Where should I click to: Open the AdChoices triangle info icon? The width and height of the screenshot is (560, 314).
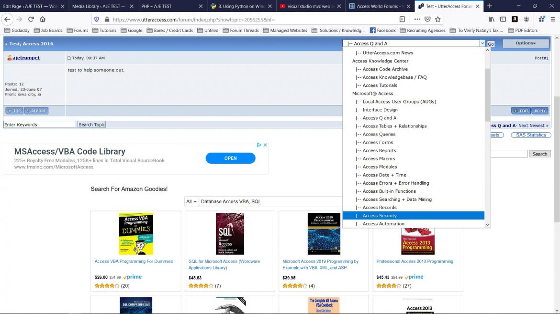click(x=259, y=145)
